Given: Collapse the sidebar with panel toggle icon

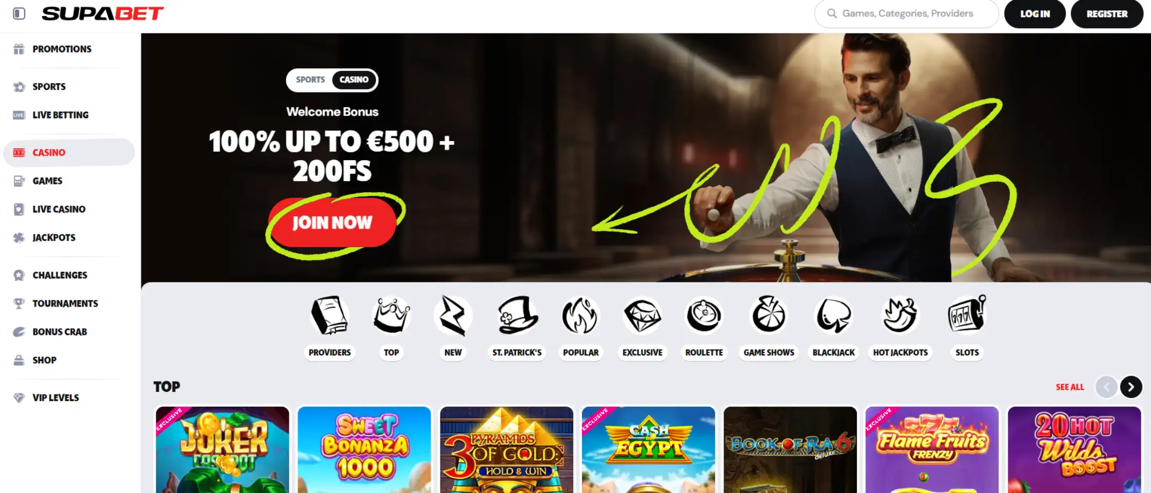Looking at the screenshot, I should pos(19,14).
